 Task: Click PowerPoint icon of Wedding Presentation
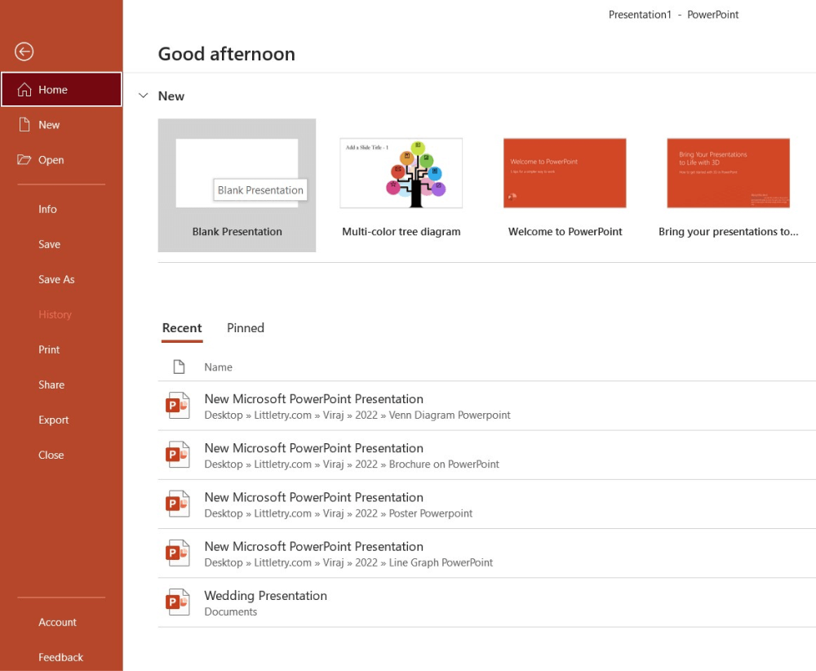[178, 602]
